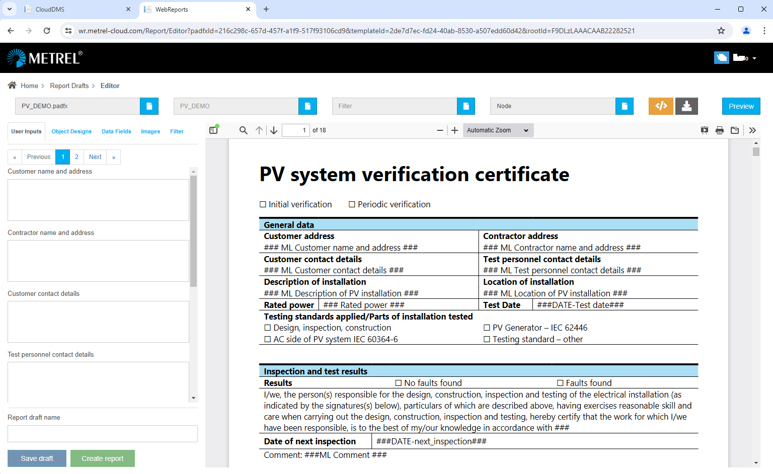This screenshot has height=474, width=773.
Task: Click the Create report button
Action: pyautogui.click(x=103, y=458)
